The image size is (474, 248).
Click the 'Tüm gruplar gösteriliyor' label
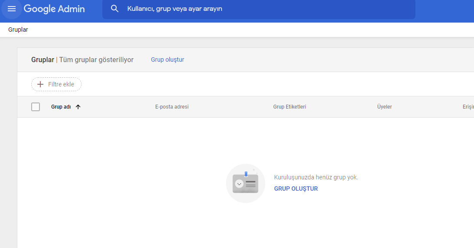[96, 60]
